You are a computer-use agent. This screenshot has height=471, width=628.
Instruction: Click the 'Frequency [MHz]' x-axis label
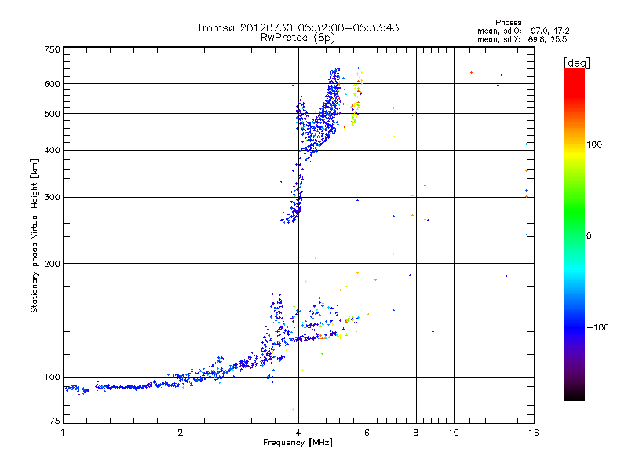[x=298, y=443]
